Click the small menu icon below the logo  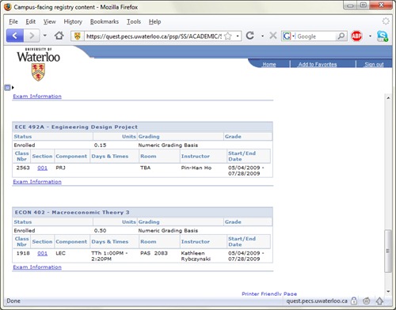(x=7, y=88)
